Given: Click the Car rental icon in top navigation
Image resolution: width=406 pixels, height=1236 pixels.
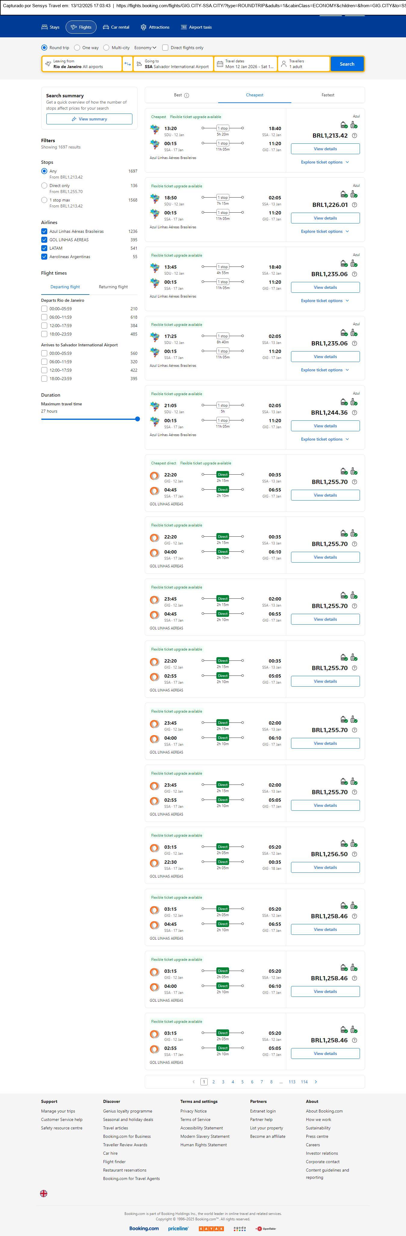Looking at the screenshot, I should pos(106,27).
